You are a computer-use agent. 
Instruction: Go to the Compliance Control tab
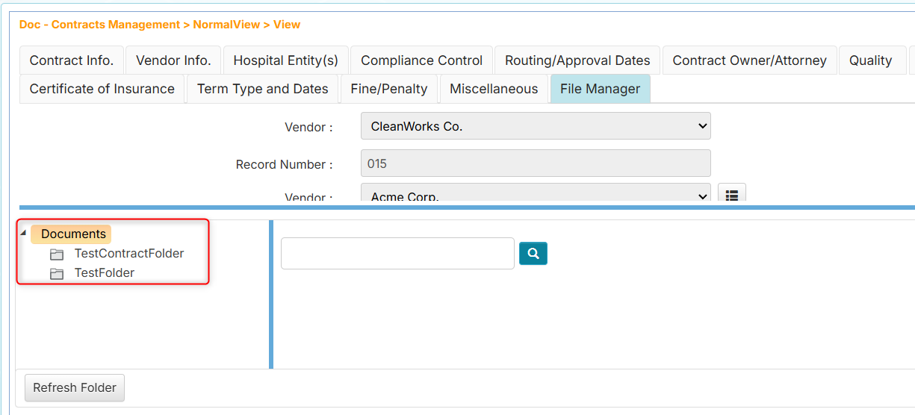coord(422,60)
